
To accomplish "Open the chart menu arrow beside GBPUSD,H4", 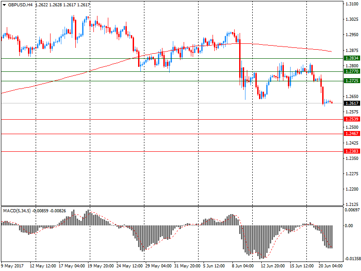I will point(5,5).
